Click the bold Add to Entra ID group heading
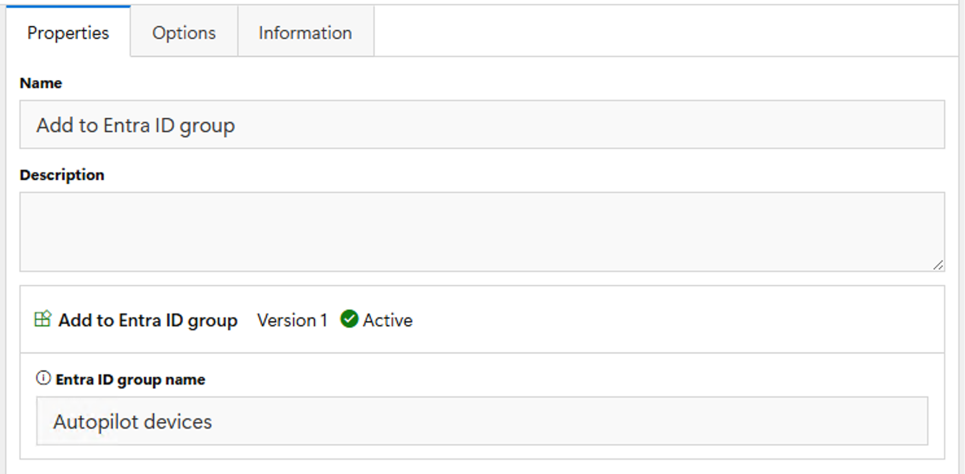 click(x=148, y=321)
